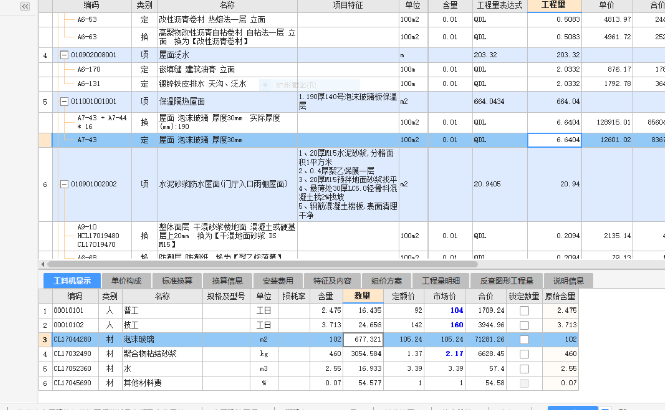This screenshot has width=665, height=410.
Task: Open the 换算信息 tab
Action: 227,281
